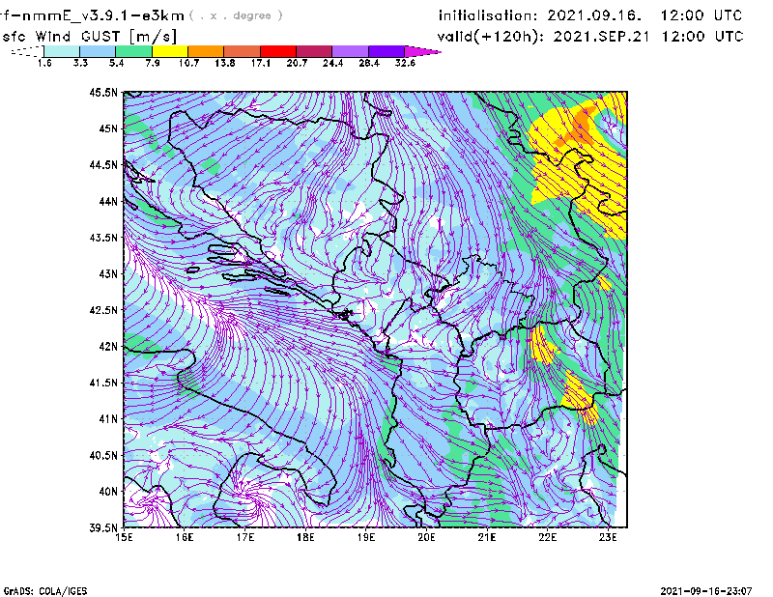The image size is (773, 597).
Task: Click the green legend swatch (5.4–7.9)
Action: pos(133,51)
